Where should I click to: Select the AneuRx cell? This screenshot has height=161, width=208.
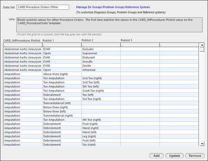tap(101, 62)
